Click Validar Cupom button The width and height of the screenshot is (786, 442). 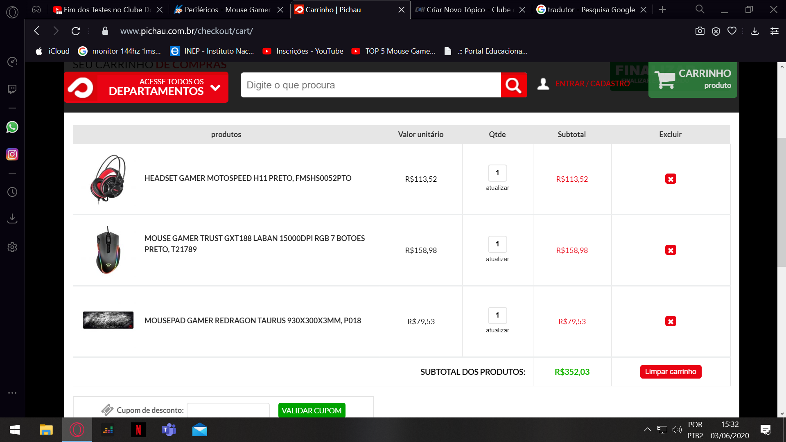point(312,410)
